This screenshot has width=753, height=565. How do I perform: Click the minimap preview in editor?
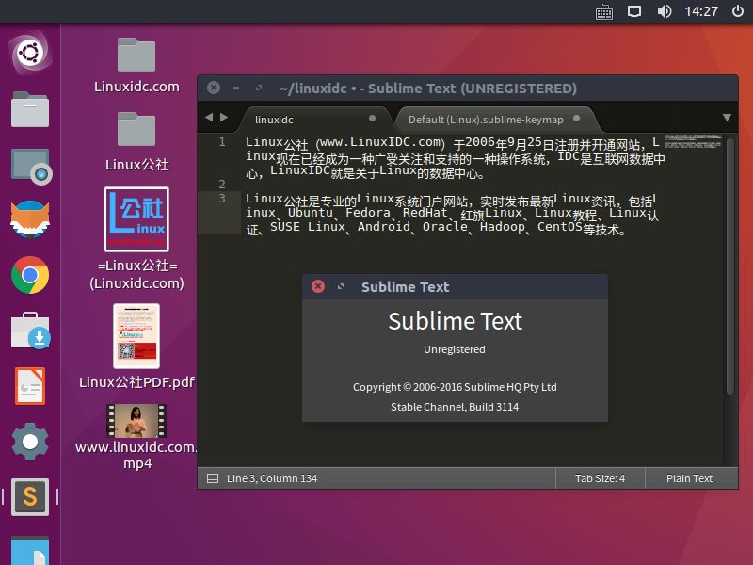693,142
